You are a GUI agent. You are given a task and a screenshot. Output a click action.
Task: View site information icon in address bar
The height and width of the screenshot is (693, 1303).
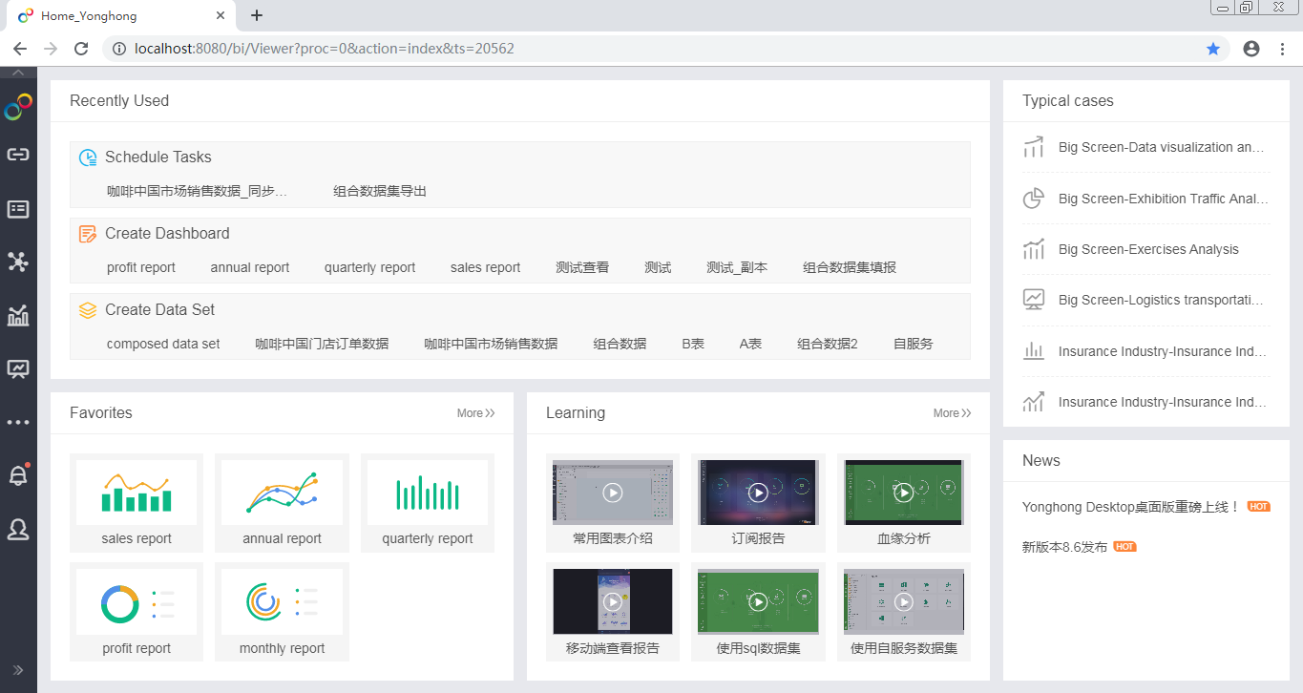[x=118, y=49]
